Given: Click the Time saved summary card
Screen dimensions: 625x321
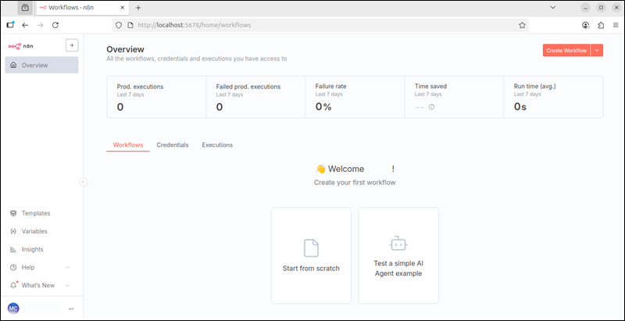Looking at the screenshot, I should point(454,97).
